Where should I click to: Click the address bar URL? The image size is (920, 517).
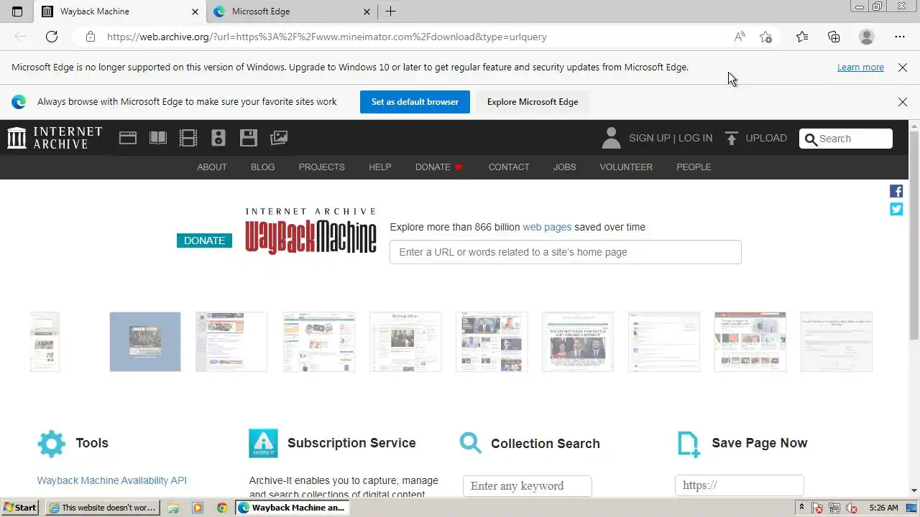[x=327, y=37]
